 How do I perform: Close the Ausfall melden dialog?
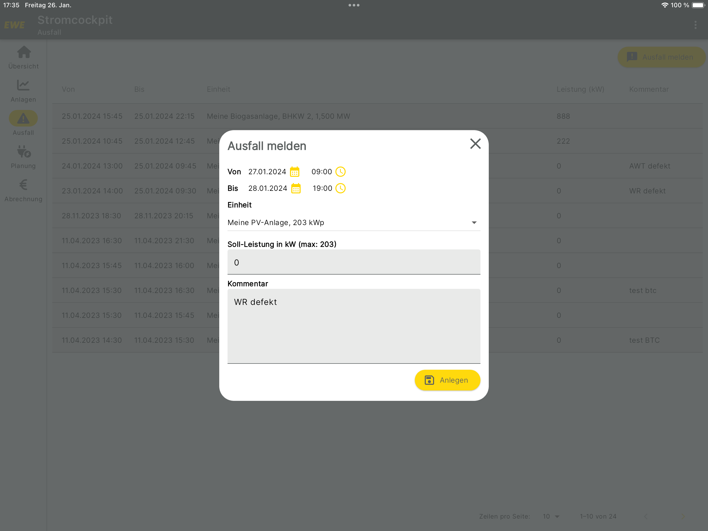[475, 144]
